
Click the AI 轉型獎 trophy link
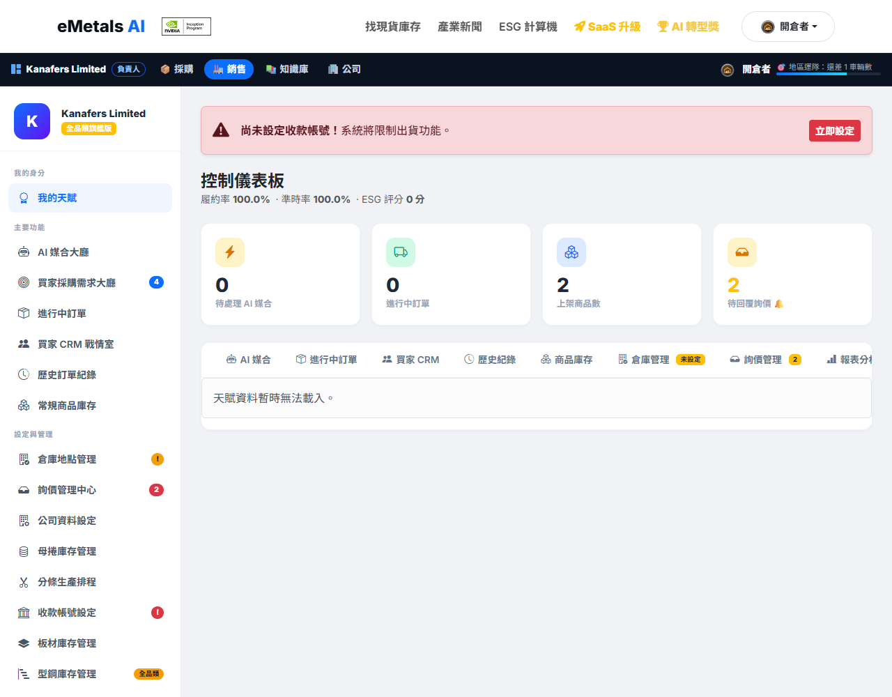coord(688,26)
